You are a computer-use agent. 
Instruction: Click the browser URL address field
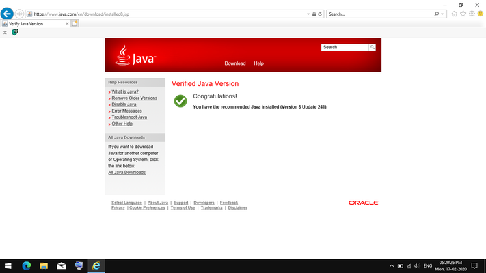click(169, 14)
